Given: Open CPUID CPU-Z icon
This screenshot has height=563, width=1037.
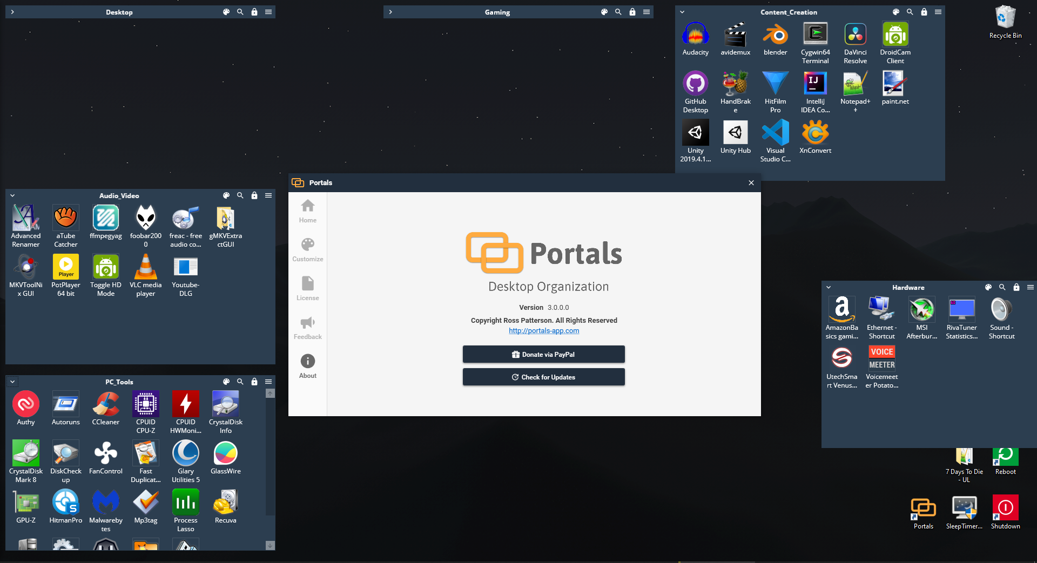Looking at the screenshot, I should tap(145, 412).
